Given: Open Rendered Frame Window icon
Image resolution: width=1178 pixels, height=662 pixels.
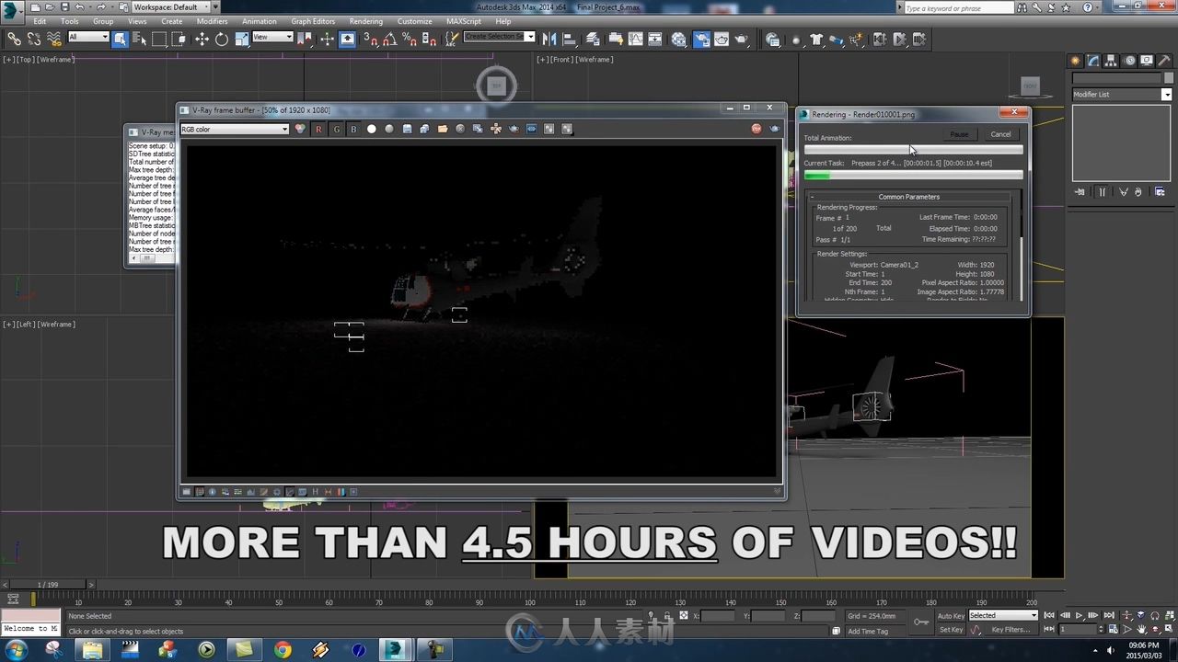Looking at the screenshot, I should click(722, 40).
